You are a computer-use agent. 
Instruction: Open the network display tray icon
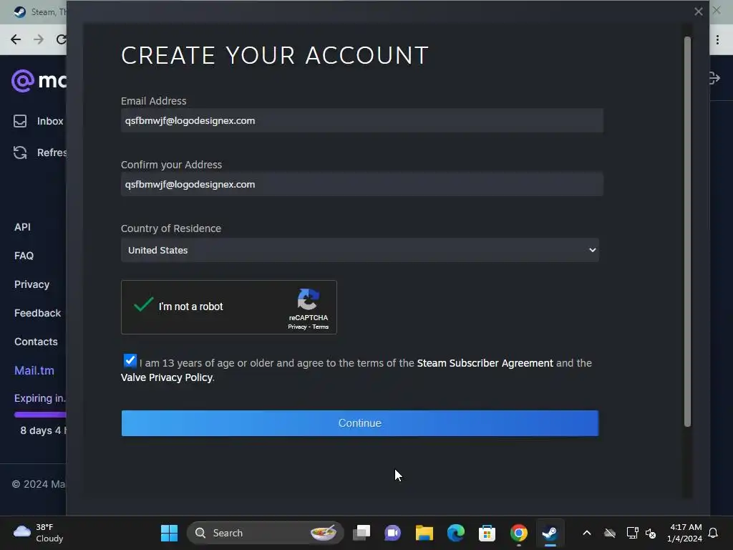tap(633, 533)
